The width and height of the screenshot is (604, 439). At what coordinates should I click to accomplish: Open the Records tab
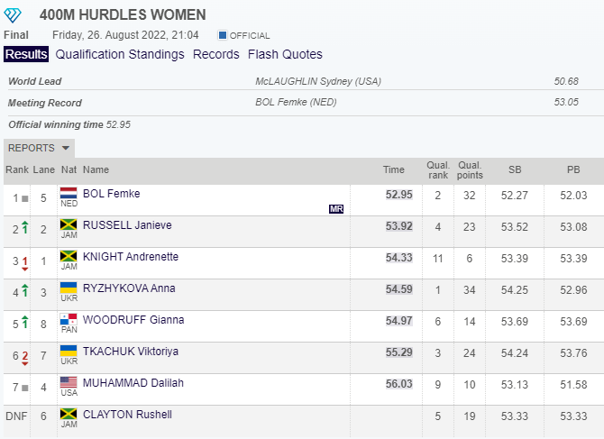(216, 54)
